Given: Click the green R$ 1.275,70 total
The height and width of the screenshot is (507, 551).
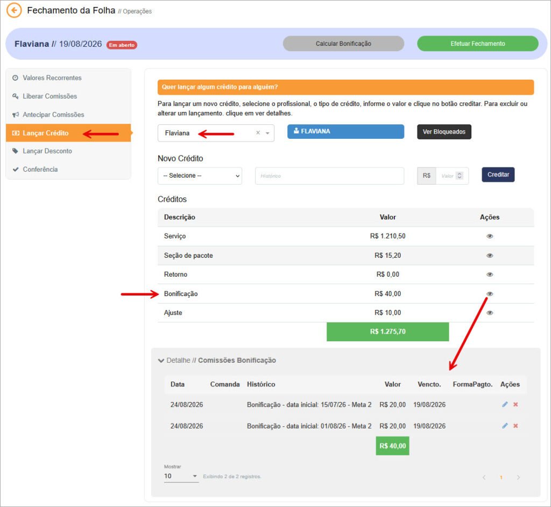Looking at the screenshot, I should pos(387,332).
